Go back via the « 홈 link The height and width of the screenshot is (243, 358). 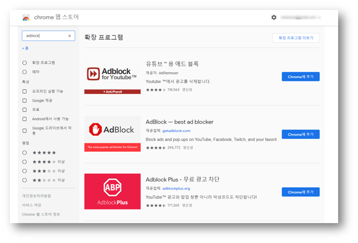click(25, 48)
